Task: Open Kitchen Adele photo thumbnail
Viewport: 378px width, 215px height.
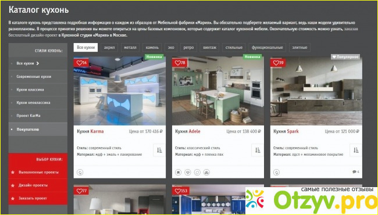Action: tap(218, 91)
